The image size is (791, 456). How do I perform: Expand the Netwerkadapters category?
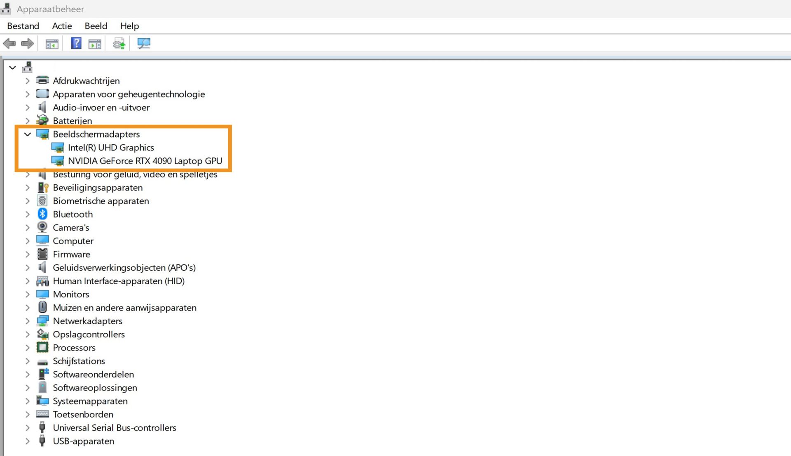click(x=28, y=321)
